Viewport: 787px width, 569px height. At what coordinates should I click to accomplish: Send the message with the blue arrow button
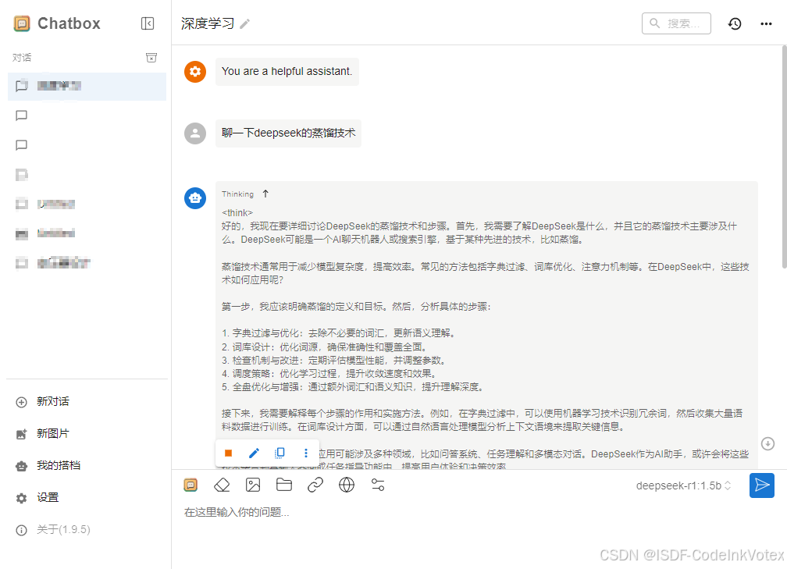762,485
